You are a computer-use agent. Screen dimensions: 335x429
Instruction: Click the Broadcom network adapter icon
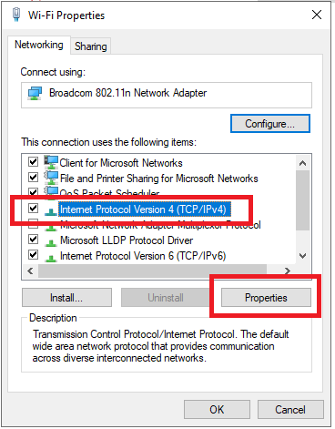[35, 93]
